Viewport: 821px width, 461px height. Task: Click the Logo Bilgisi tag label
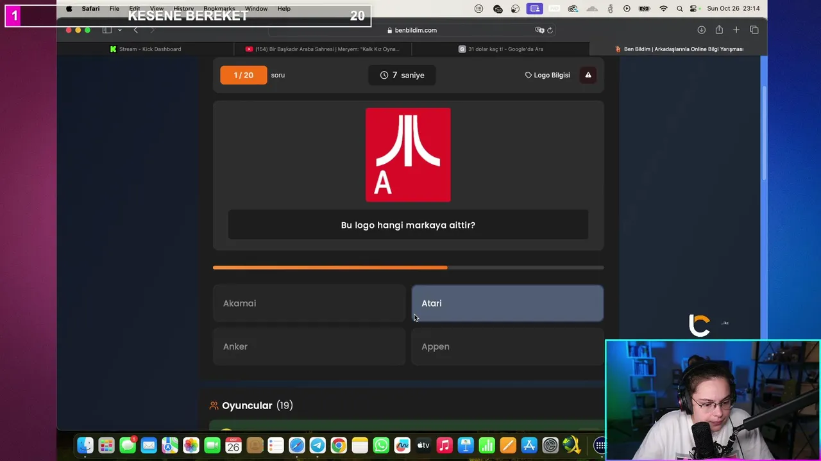(547, 75)
